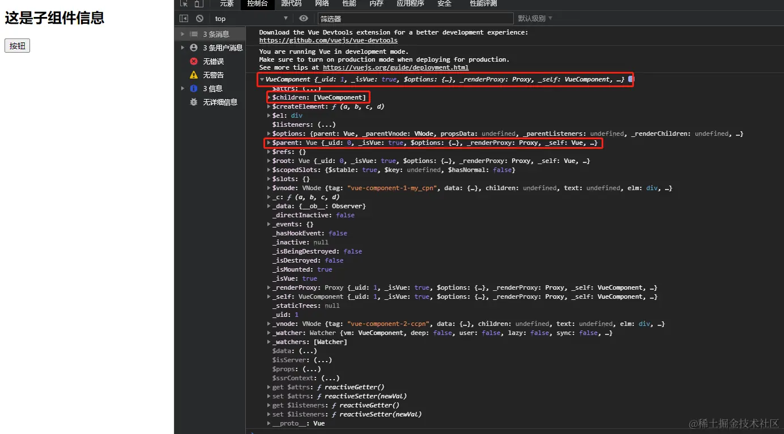This screenshot has width=784, height=434.
Task: Open the vue-devtools GitHub link
Action: pyautogui.click(x=328, y=41)
